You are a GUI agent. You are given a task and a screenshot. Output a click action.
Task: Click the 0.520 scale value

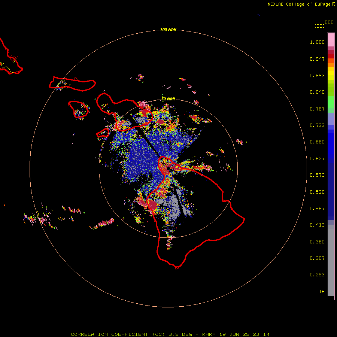pos(317,192)
